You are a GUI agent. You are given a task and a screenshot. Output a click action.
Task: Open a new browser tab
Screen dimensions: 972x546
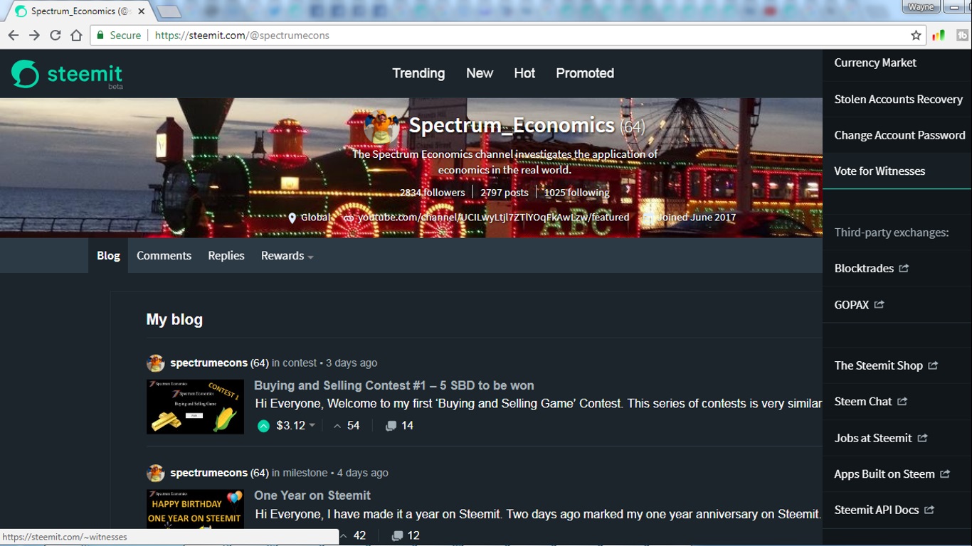pyautogui.click(x=169, y=11)
